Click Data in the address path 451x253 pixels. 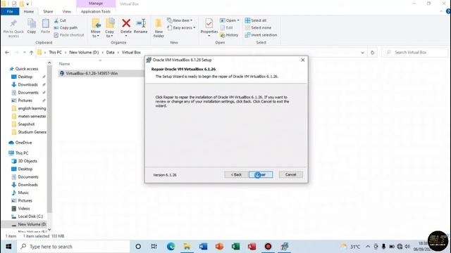click(x=110, y=53)
